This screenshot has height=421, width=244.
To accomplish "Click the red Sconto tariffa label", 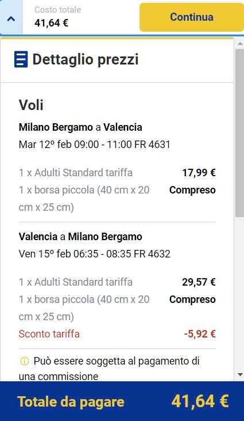I will 49,334.
